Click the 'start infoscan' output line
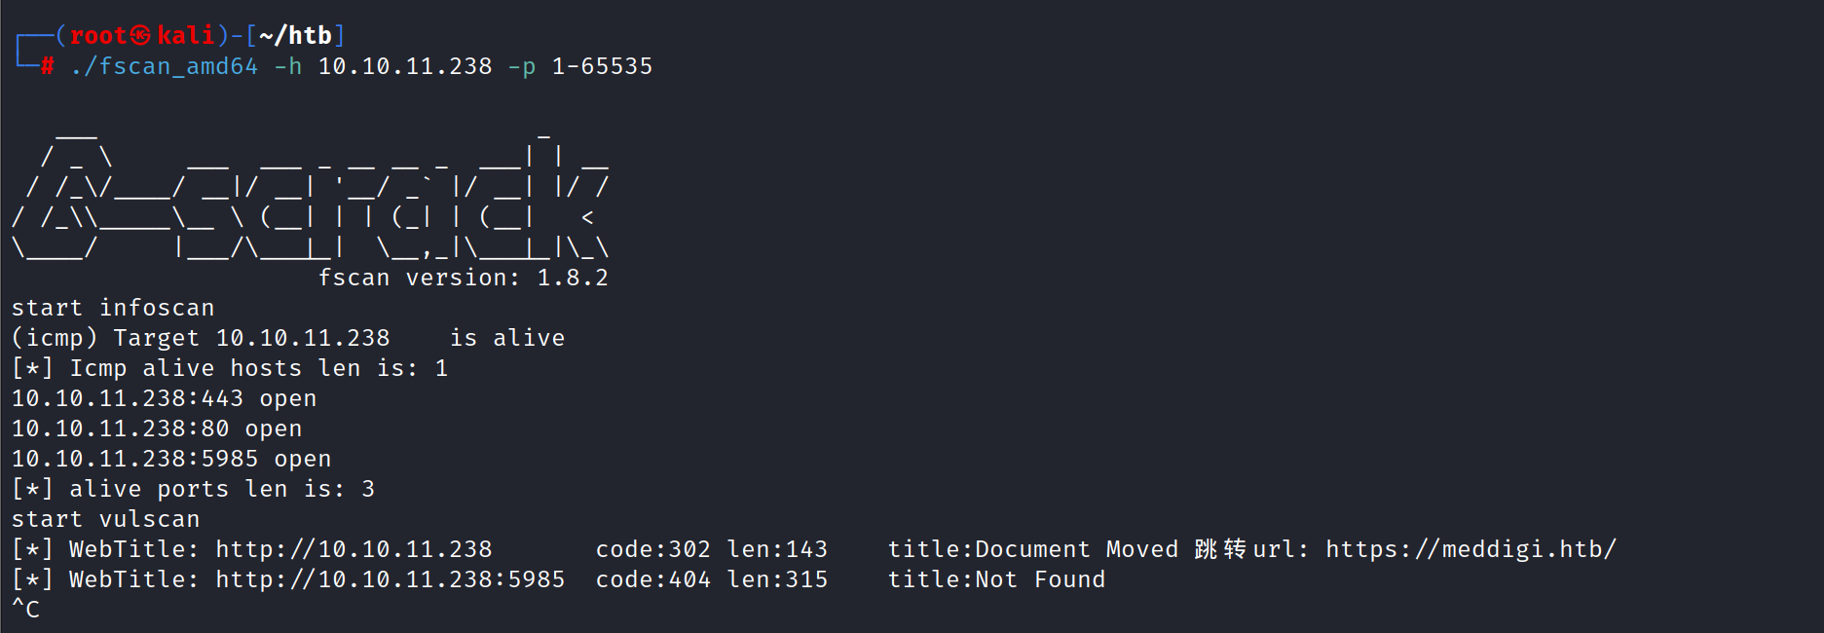 coord(113,308)
